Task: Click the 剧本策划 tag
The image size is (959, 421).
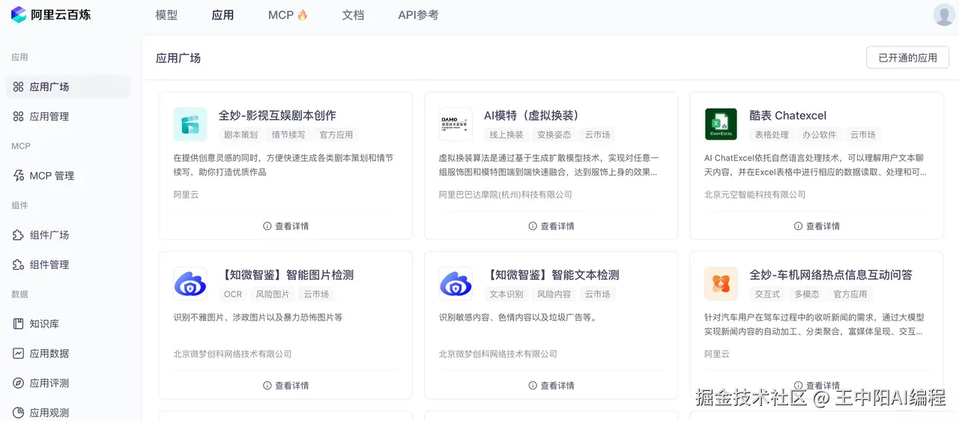Action: point(240,135)
